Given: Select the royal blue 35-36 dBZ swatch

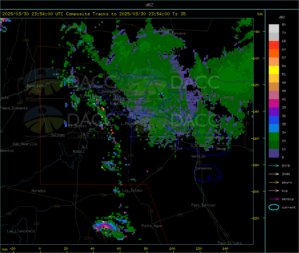Looking at the screenshot, I should tap(274, 120).
